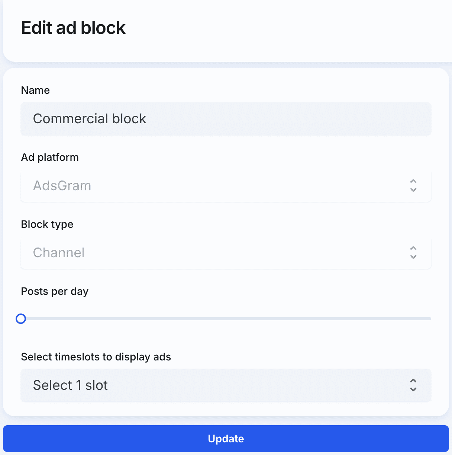Click the 'Commercial block' text in Name field

90,119
